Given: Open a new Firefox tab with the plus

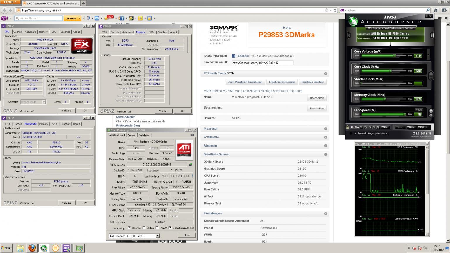Looking at the screenshot, I should coord(83,3).
